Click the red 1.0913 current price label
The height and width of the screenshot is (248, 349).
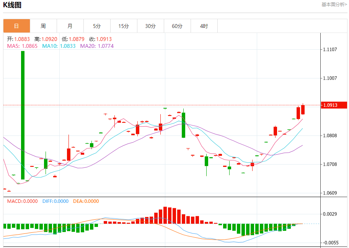pyautogui.click(x=334, y=105)
